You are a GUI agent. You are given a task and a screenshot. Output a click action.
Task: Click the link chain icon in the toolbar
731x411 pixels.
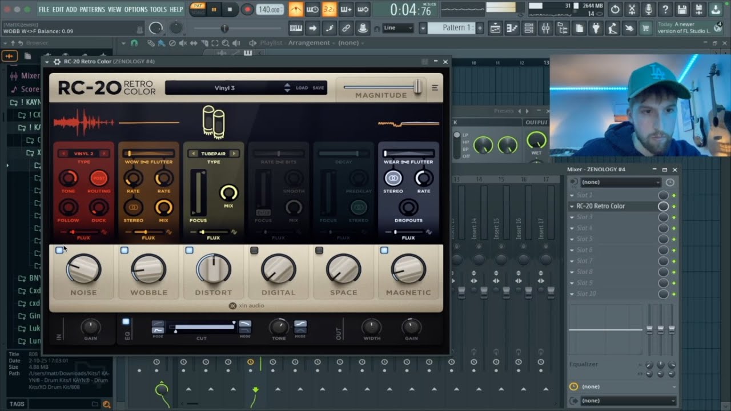tap(346, 28)
